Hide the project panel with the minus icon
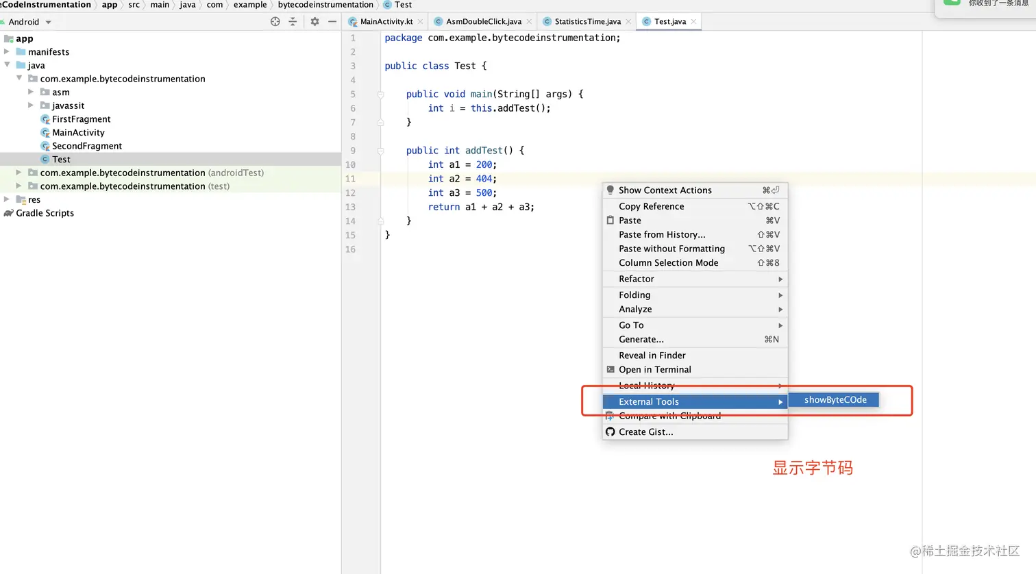The image size is (1036, 574). pyautogui.click(x=332, y=22)
